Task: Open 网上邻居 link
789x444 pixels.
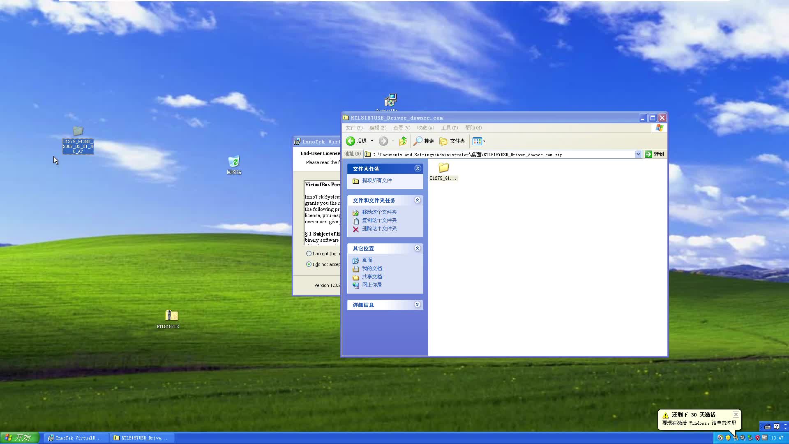Action: [372, 285]
